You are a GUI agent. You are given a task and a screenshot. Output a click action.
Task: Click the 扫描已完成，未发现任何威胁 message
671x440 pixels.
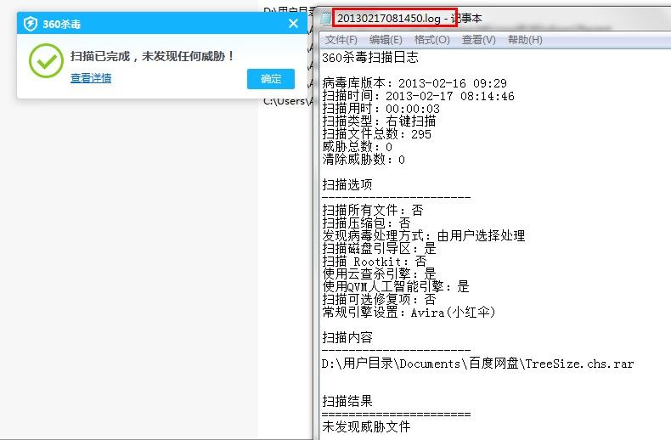tap(152, 56)
